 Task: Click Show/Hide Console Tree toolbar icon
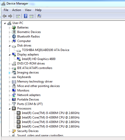point(18,16)
